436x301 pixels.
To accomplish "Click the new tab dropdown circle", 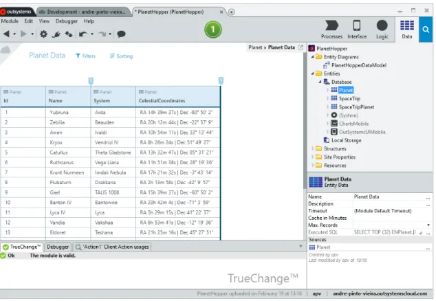I will click(x=231, y=12).
